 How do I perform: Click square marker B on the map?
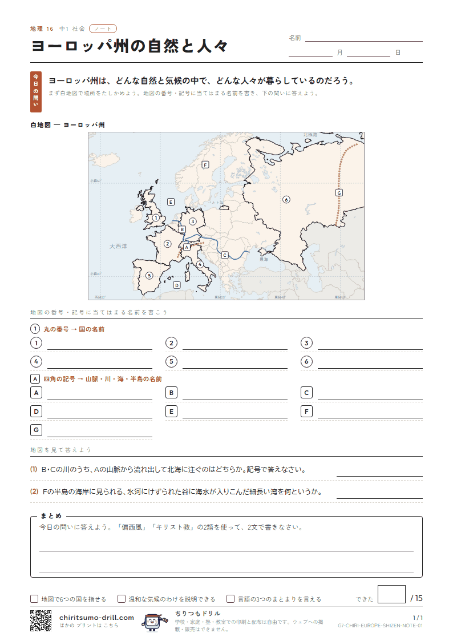coord(182,230)
